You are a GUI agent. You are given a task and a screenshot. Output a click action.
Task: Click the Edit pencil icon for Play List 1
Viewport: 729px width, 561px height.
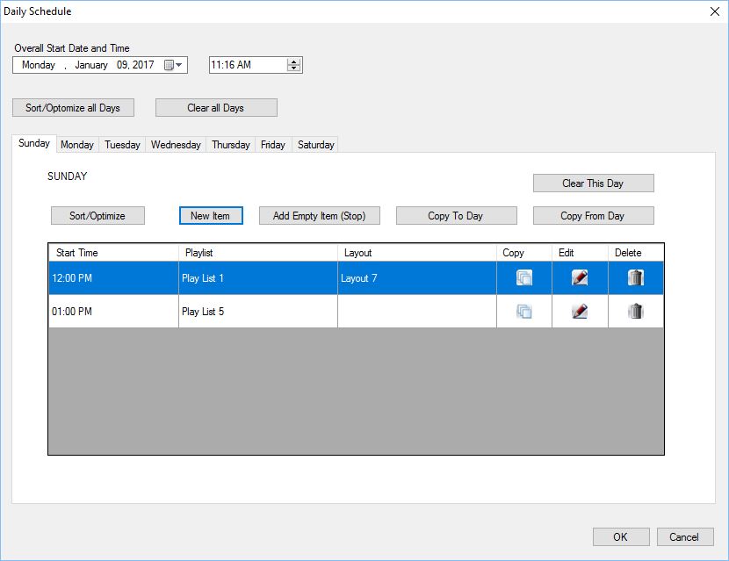point(580,278)
